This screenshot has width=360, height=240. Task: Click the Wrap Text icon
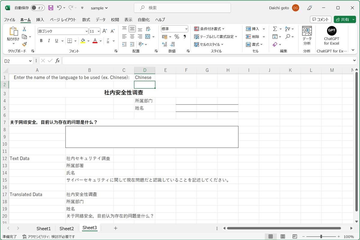coord(148,29)
